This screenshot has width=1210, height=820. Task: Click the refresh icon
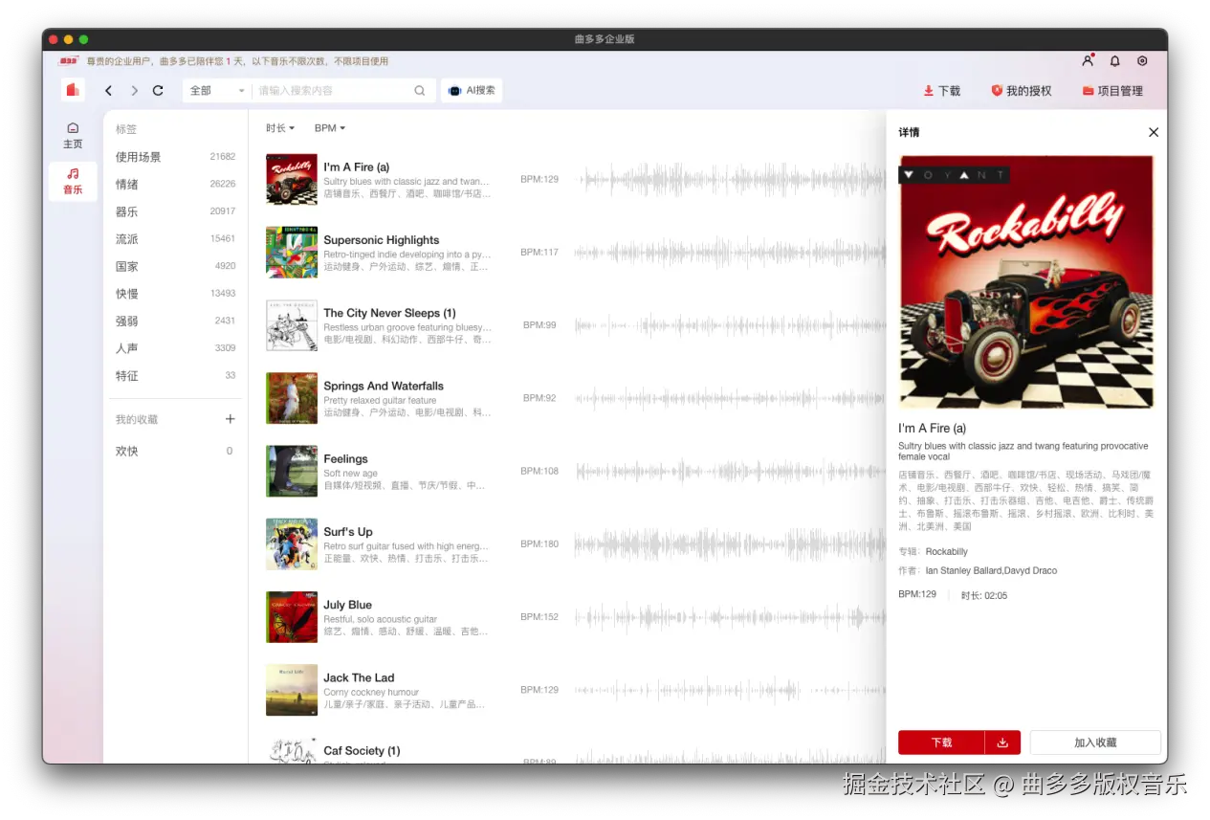pyautogui.click(x=158, y=91)
